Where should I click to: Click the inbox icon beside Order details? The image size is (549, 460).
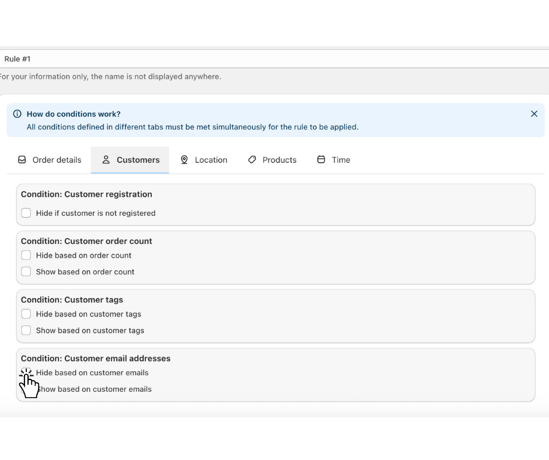[22, 159]
